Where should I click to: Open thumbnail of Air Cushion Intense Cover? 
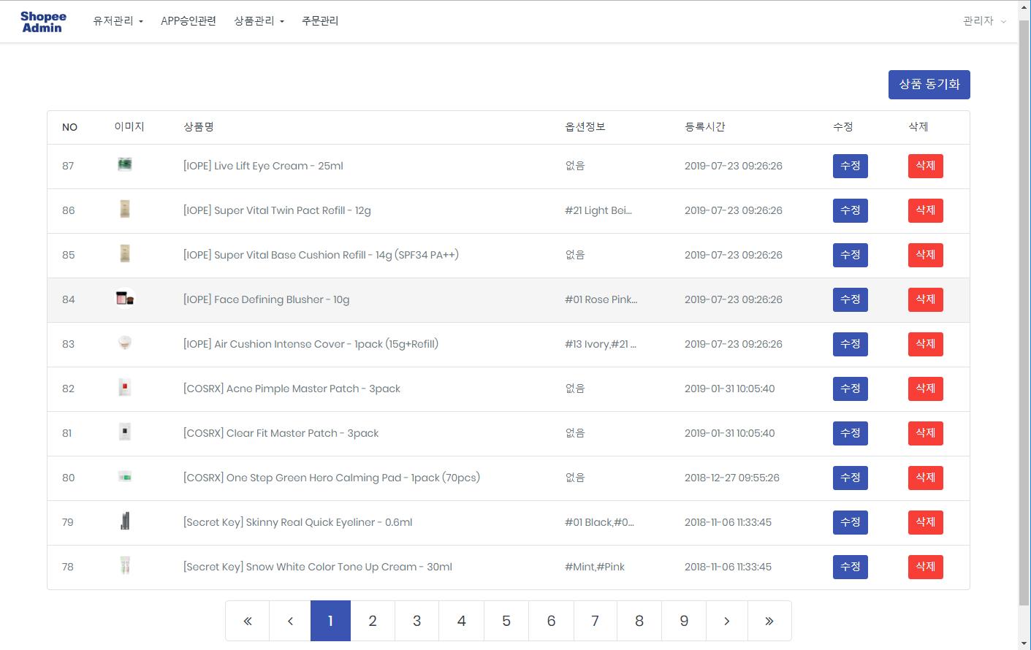(x=125, y=343)
